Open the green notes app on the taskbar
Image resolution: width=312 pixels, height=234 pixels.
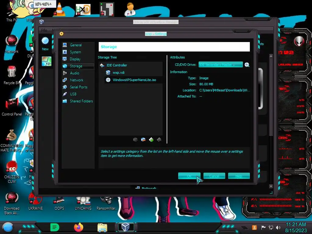tap(55, 227)
